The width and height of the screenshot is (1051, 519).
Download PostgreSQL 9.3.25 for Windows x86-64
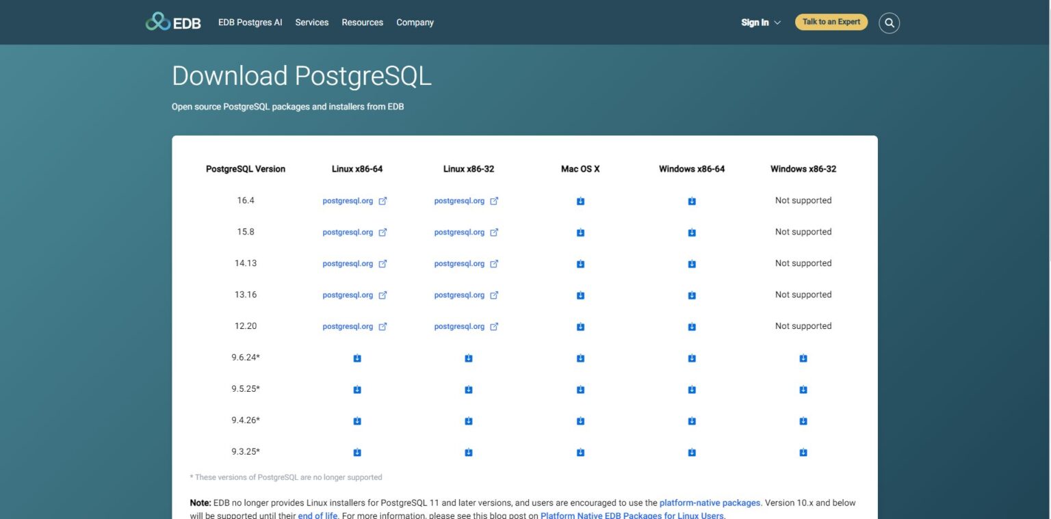(692, 453)
